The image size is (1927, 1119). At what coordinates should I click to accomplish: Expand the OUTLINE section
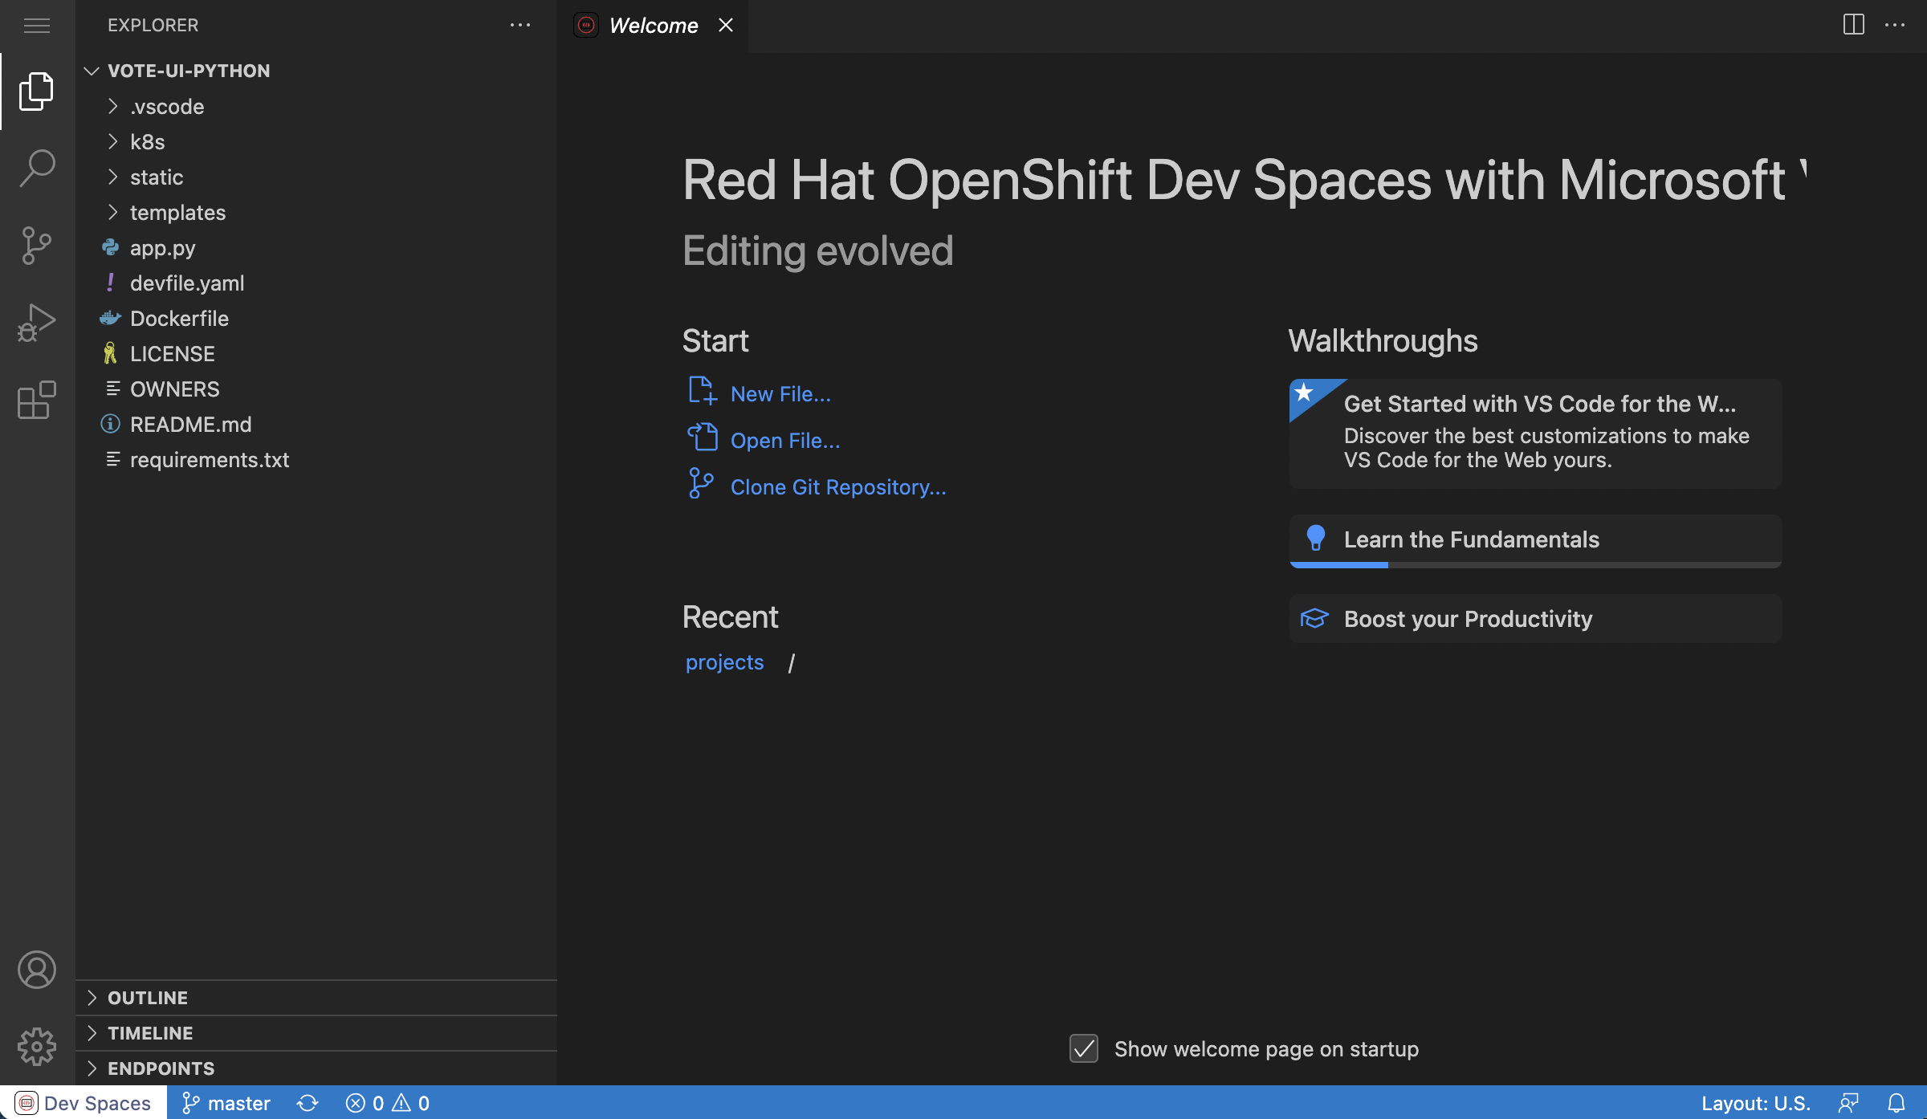(316, 998)
